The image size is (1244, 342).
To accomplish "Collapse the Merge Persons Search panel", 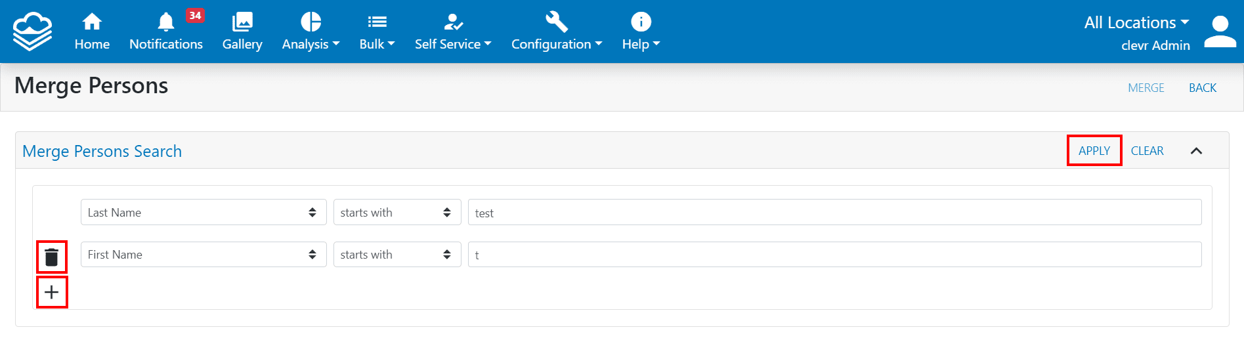I will 1196,151.
